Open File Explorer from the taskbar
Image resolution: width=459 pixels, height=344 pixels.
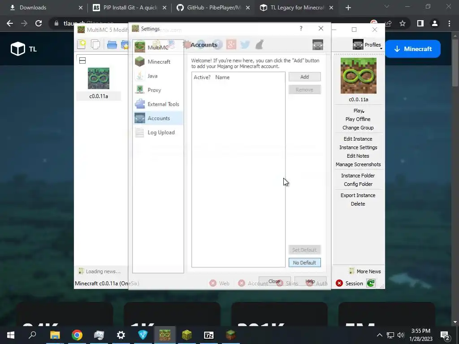(55, 335)
